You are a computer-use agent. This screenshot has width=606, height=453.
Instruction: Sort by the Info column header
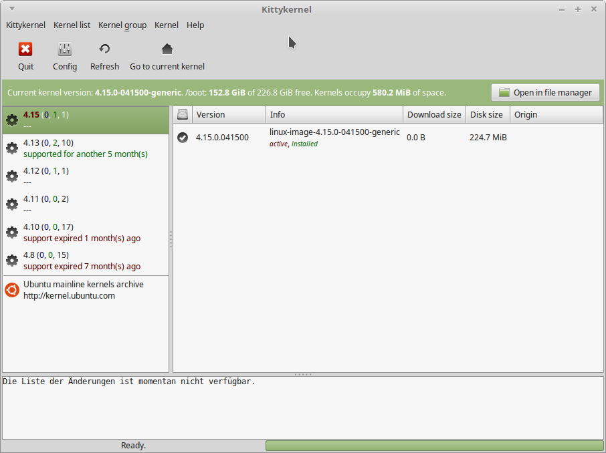[334, 115]
